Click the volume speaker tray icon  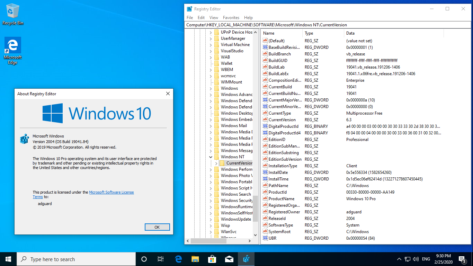(416, 259)
